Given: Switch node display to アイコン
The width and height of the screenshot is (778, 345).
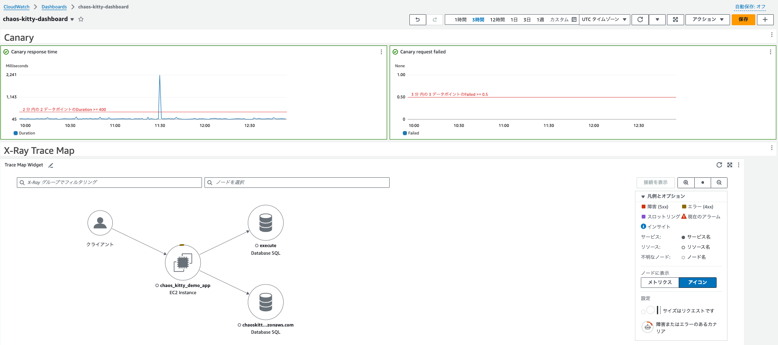Looking at the screenshot, I should (x=698, y=282).
